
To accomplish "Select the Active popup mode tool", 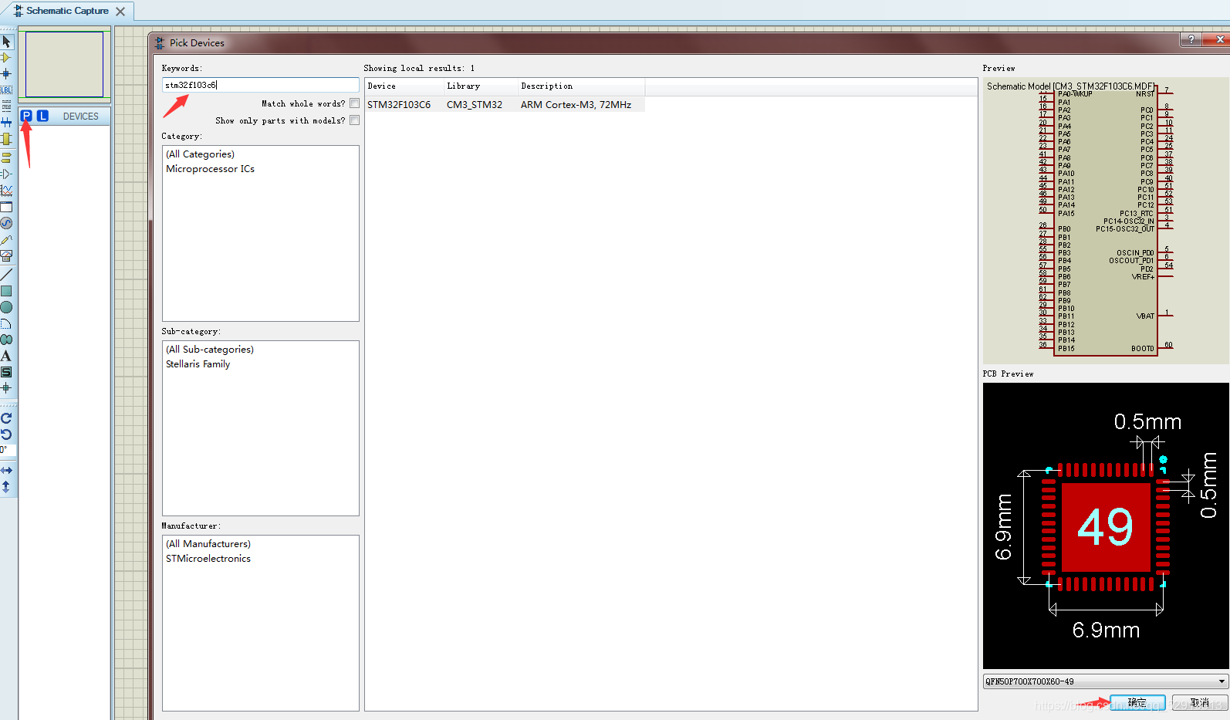I will coord(6,207).
